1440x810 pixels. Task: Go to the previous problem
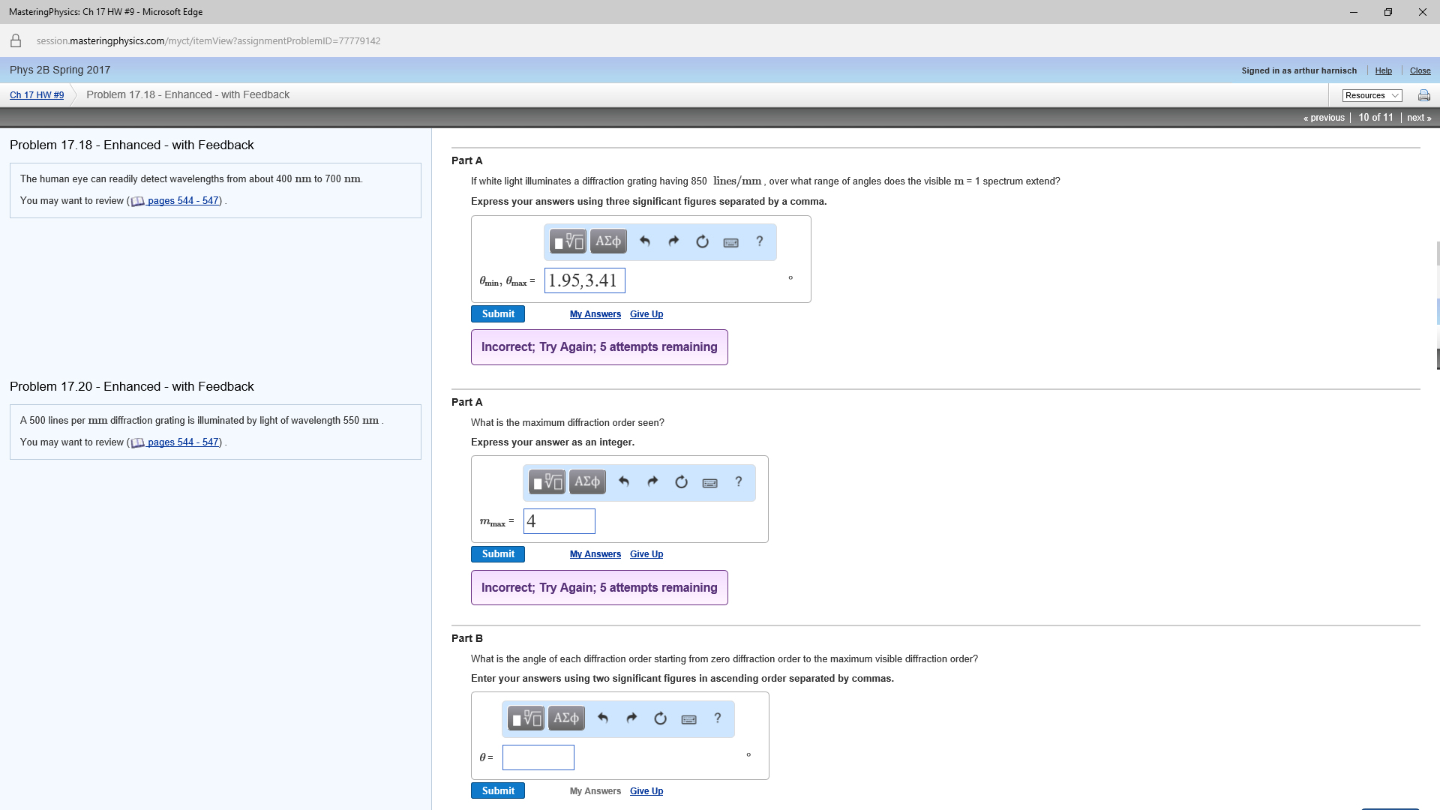coord(1324,118)
